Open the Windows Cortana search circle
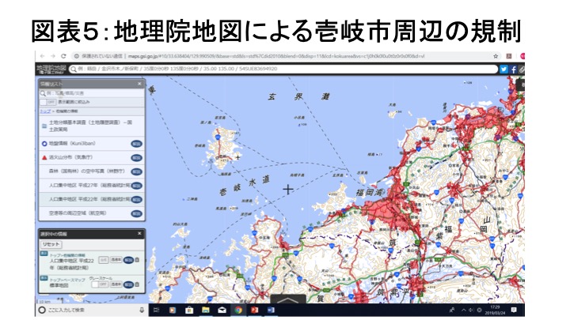570x320 pixels. [x=42, y=311]
